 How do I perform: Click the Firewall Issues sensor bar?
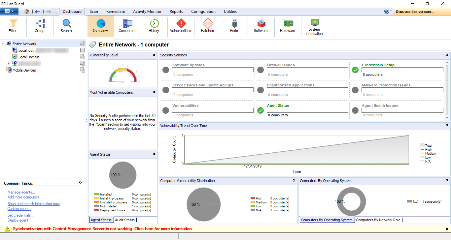coord(307,70)
